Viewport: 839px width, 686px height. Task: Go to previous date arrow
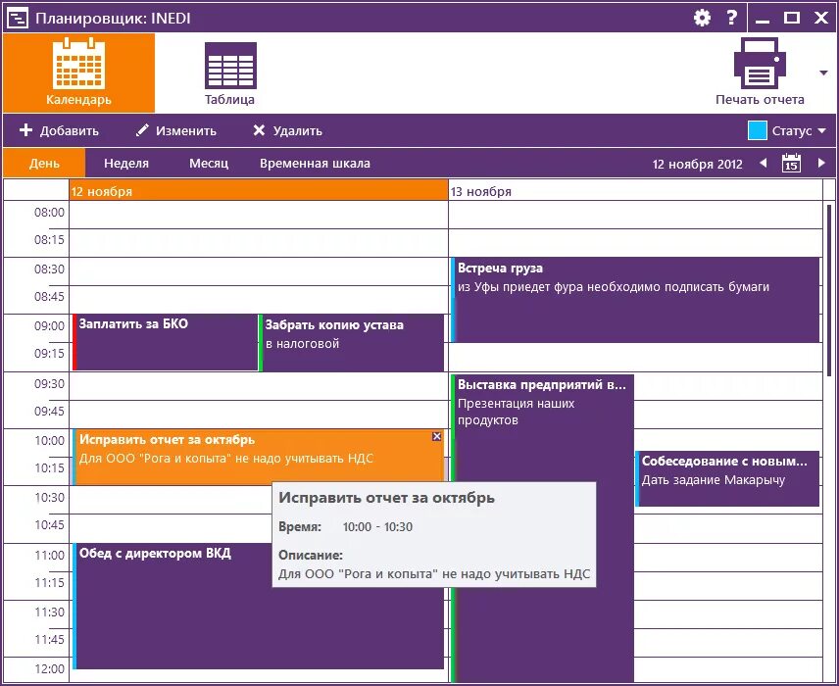(764, 163)
